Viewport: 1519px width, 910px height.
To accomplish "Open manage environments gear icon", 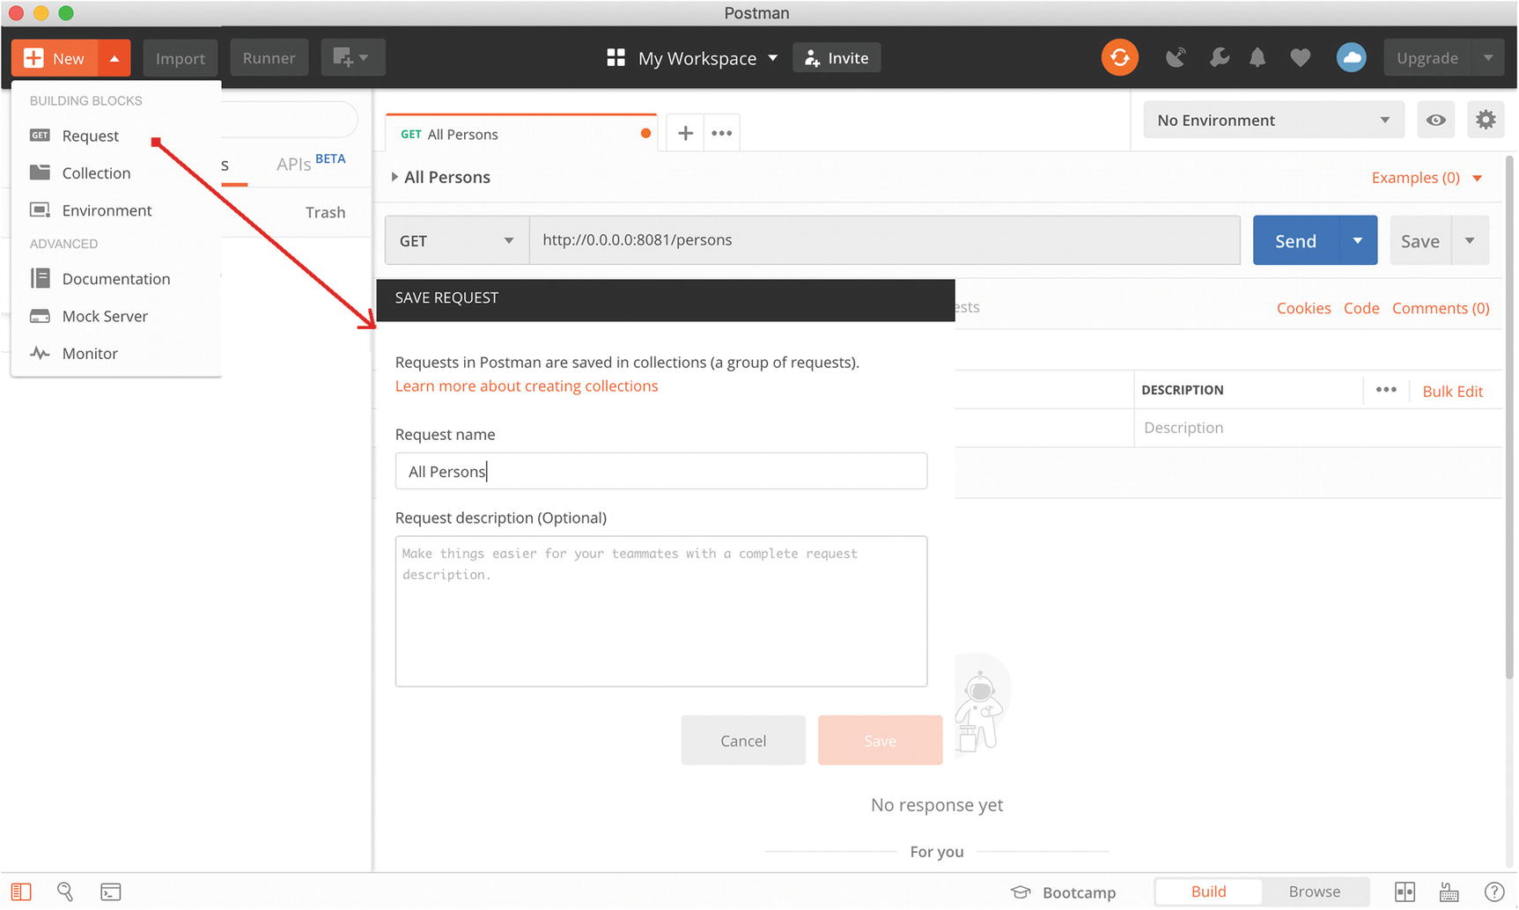I will click(x=1486, y=120).
